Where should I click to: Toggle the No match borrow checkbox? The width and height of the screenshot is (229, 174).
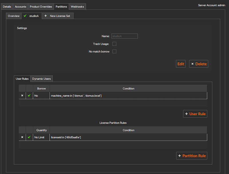(x=114, y=52)
